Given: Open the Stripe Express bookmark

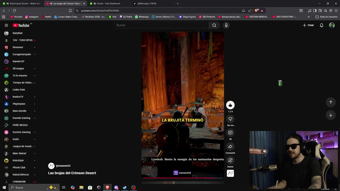Looking at the screenshot, I should point(188,17).
